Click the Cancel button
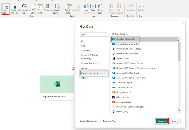Viewport: 189px width, 130px height. 175,121
